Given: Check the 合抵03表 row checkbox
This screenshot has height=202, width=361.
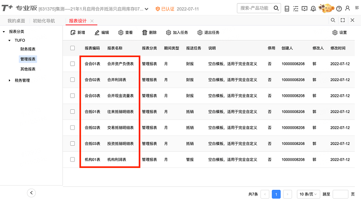Looking at the screenshot, I should [x=73, y=143].
